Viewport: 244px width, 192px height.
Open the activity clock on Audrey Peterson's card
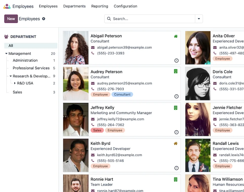[176, 96]
